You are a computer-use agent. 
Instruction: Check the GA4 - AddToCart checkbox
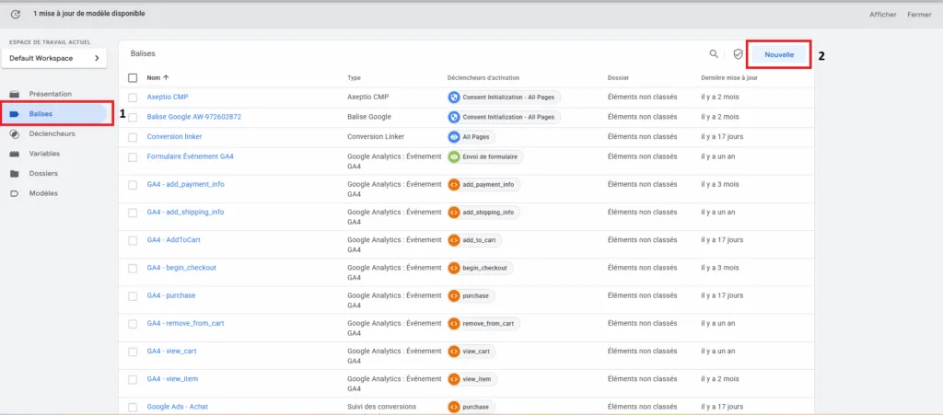click(133, 240)
